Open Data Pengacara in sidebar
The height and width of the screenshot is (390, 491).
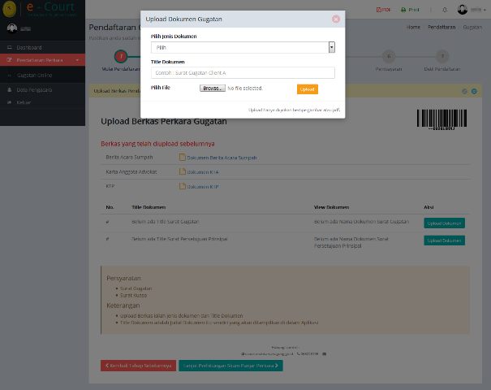[x=34, y=90]
